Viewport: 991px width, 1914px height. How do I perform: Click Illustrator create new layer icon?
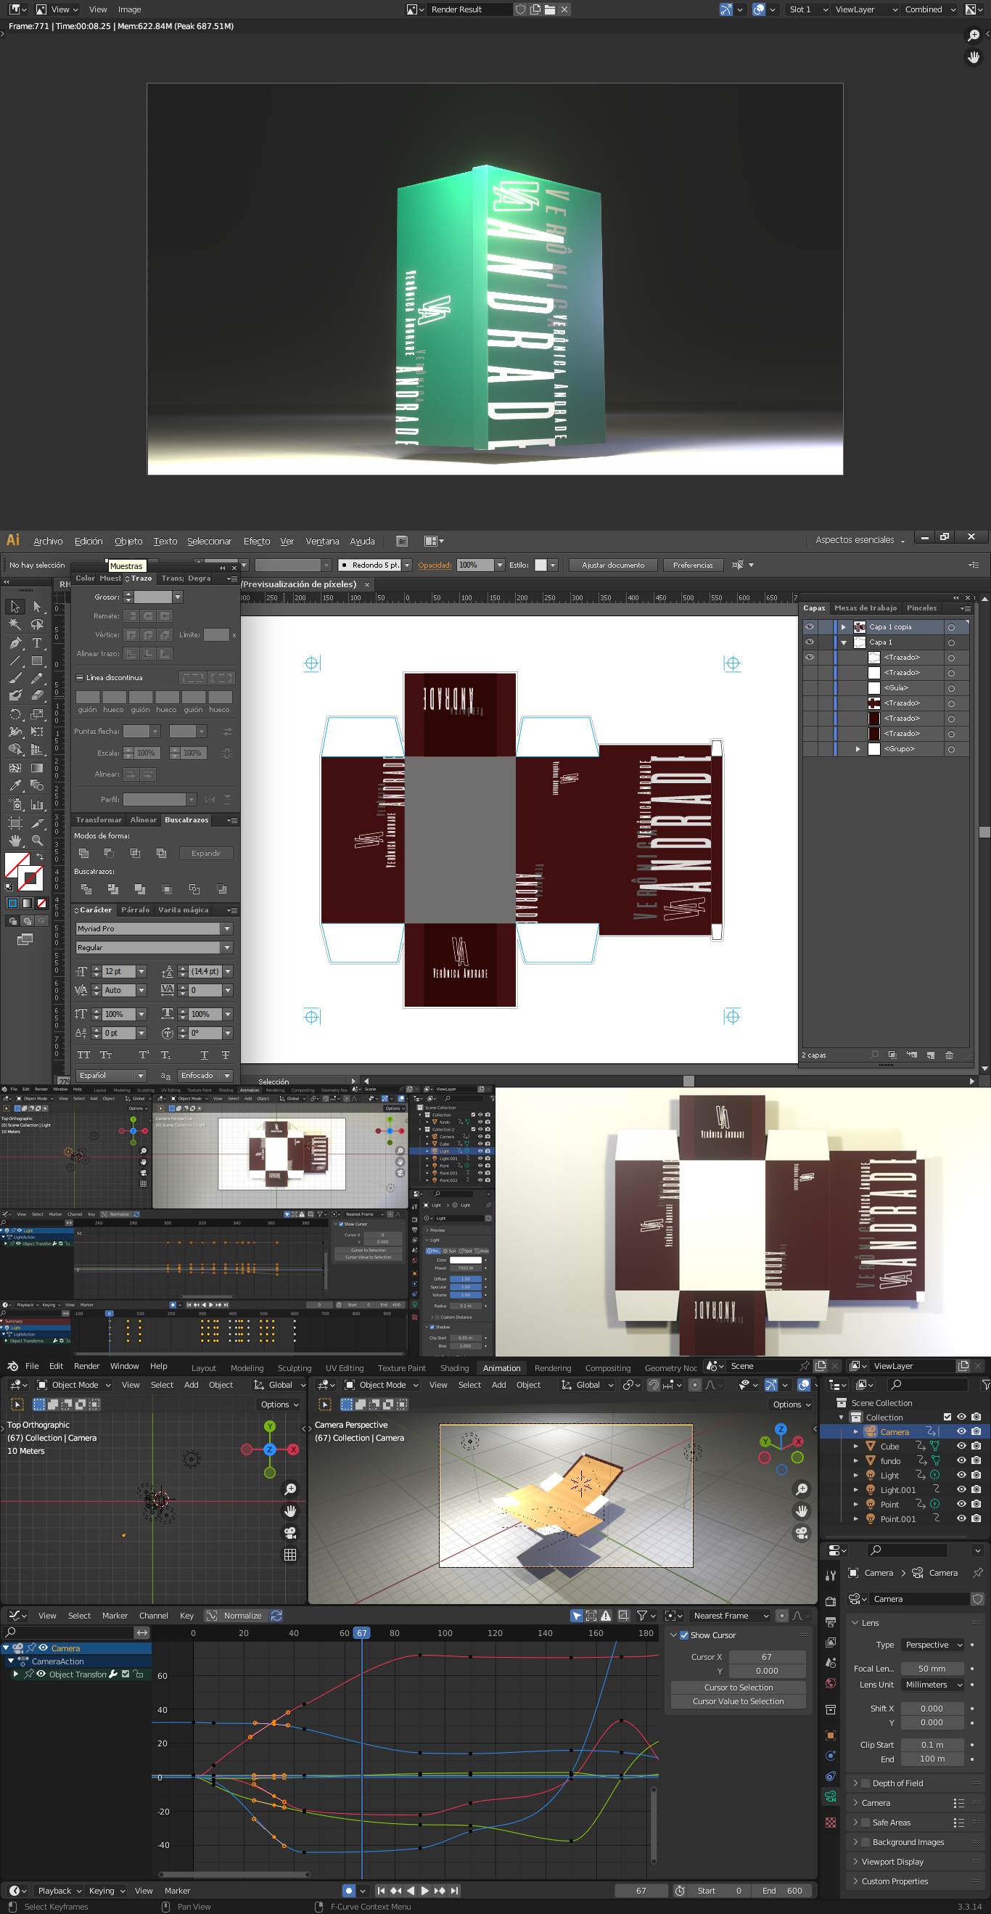pos(930,1055)
